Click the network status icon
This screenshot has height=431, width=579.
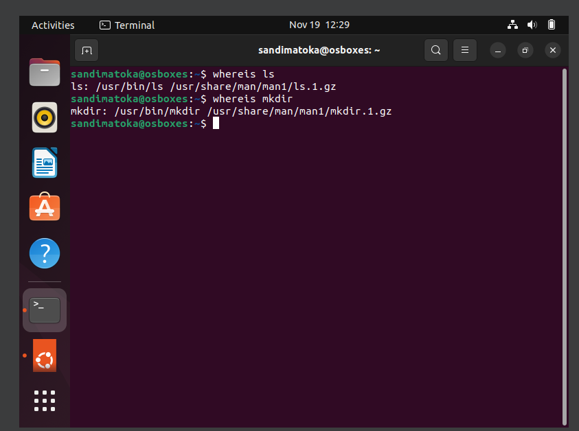(x=512, y=25)
